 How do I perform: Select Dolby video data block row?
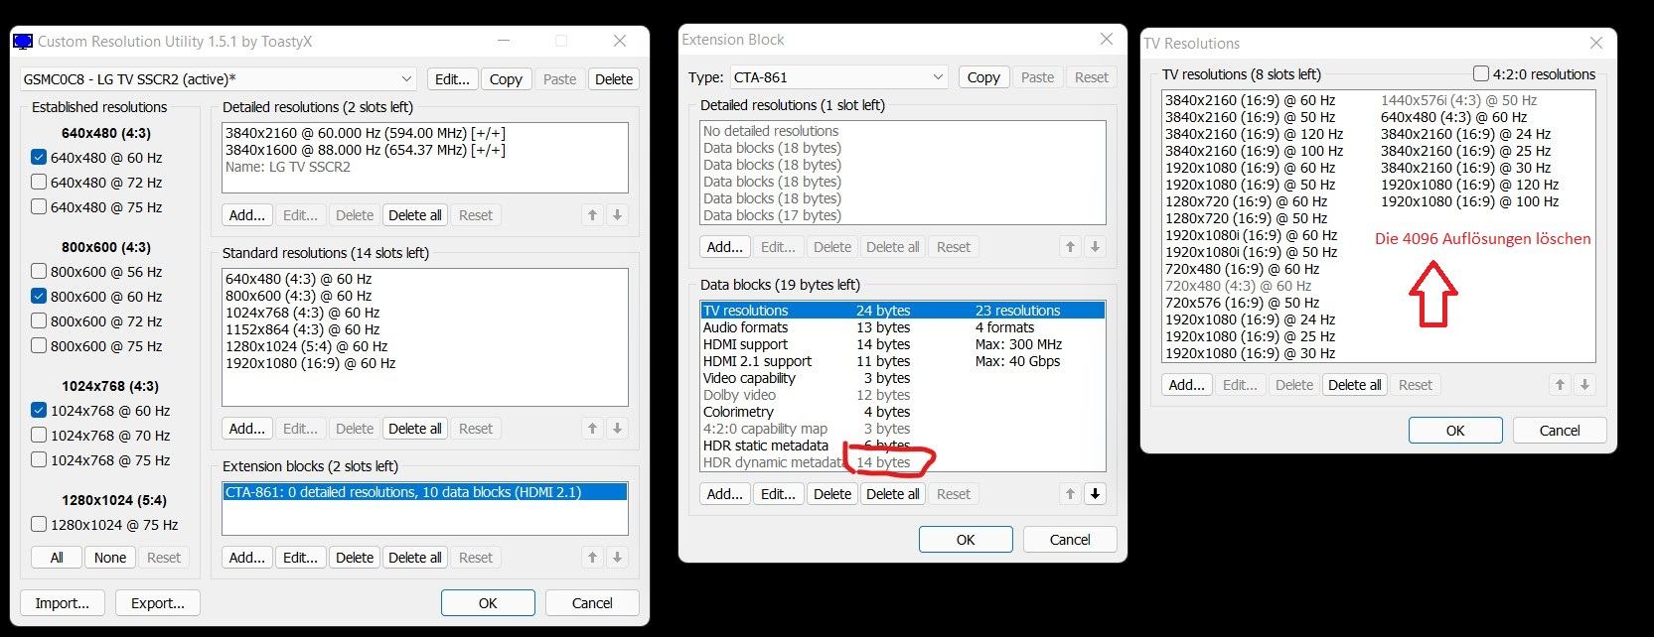point(903,395)
